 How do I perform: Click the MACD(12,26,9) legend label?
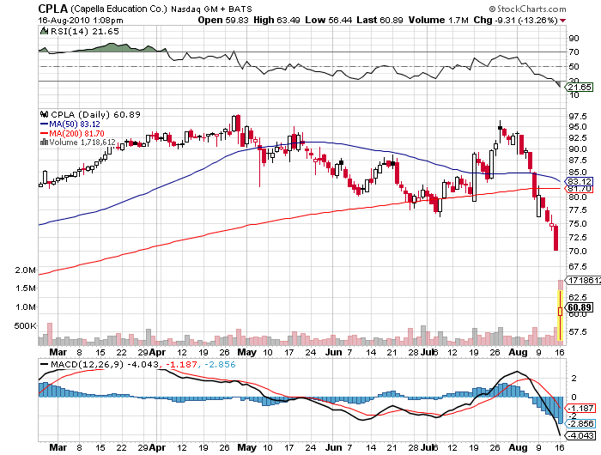click(88, 365)
